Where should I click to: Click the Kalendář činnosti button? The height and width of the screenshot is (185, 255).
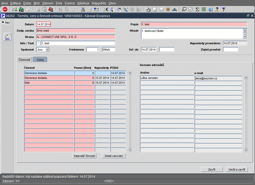tap(84, 156)
